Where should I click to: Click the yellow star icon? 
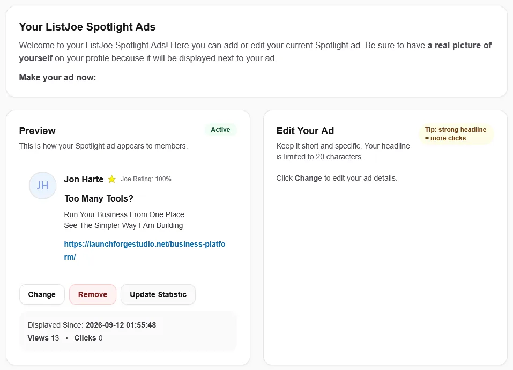click(x=112, y=179)
